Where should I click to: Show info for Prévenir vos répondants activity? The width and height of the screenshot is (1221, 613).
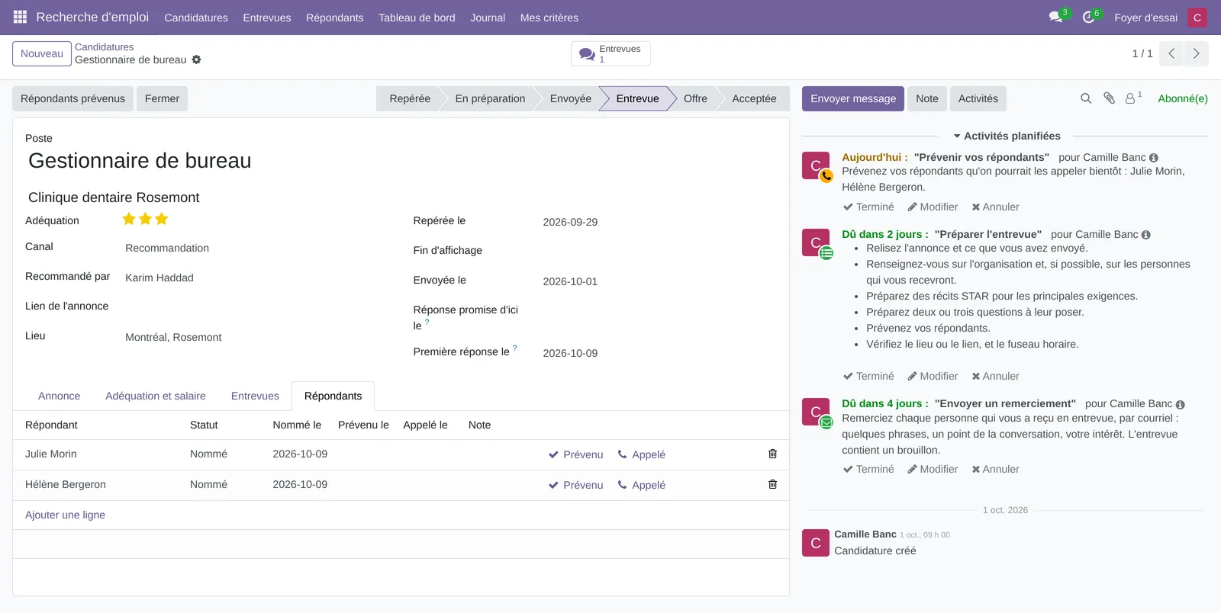[1154, 158]
